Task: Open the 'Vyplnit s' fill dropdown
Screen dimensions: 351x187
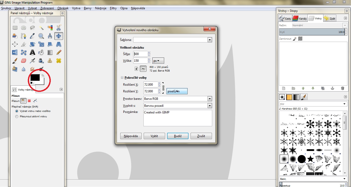Action: coord(210,106)
